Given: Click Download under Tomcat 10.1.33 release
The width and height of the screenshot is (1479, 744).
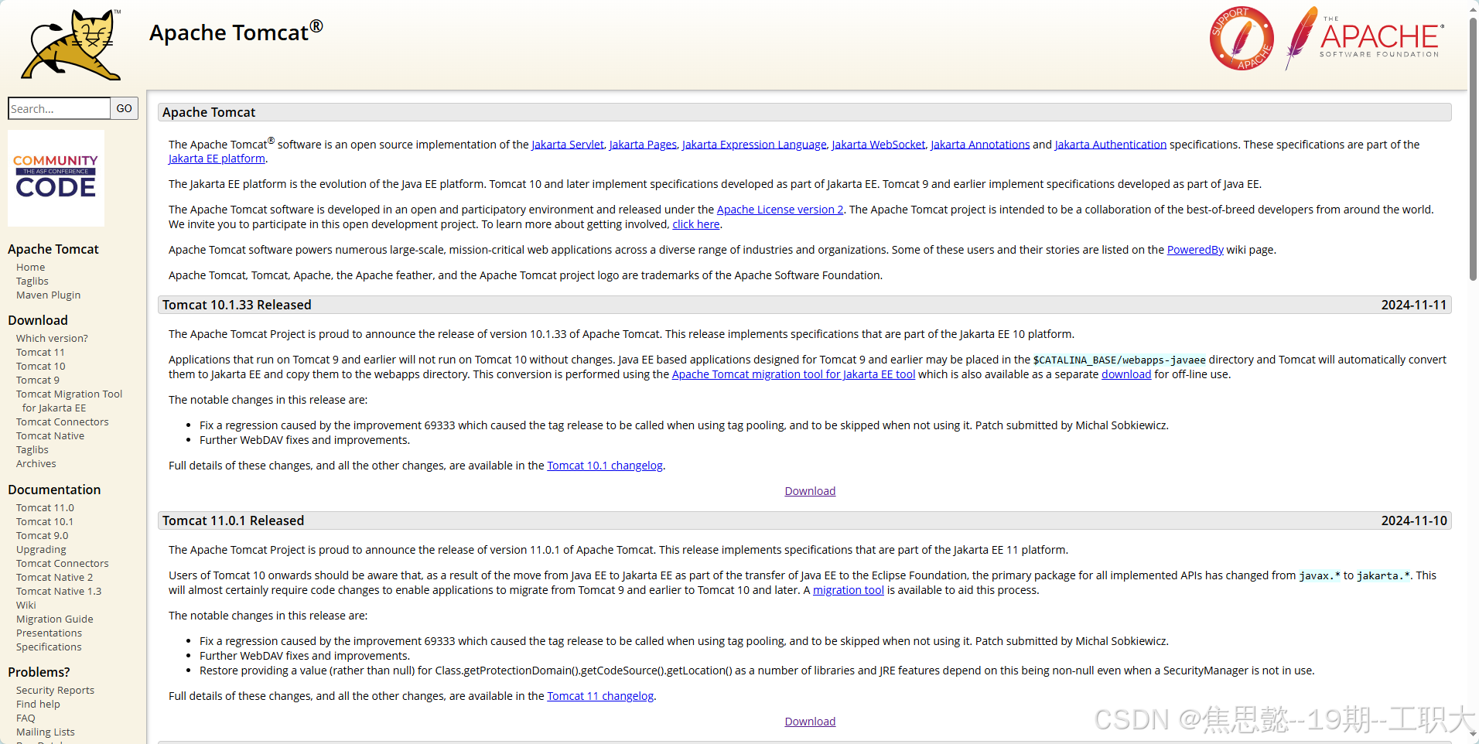Looking at the screenshot, I should click(x=810, y=491).
